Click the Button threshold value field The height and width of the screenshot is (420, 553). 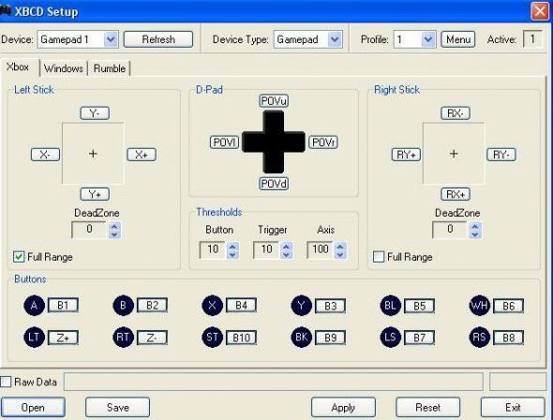[213, 250]
